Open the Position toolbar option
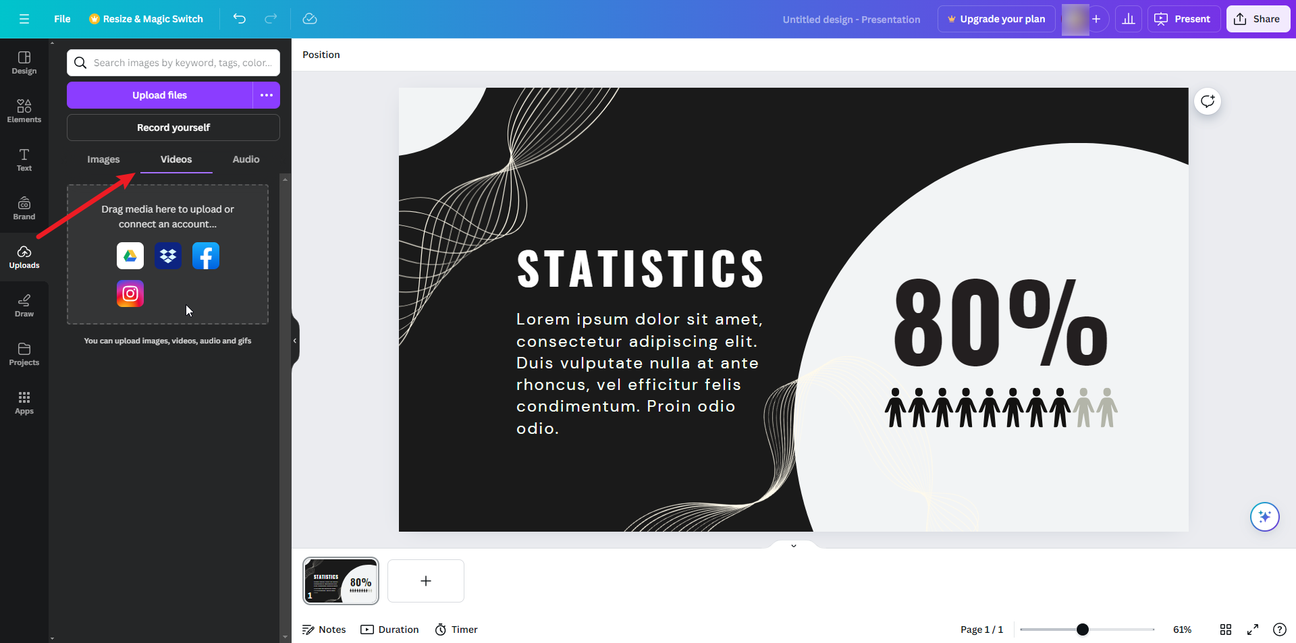Image resolution: width=1296 pixels, height=643 pixels. pos(321,55)
